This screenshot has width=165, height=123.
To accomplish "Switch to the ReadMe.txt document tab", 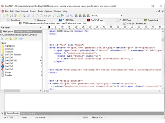I will coord(14,20).
